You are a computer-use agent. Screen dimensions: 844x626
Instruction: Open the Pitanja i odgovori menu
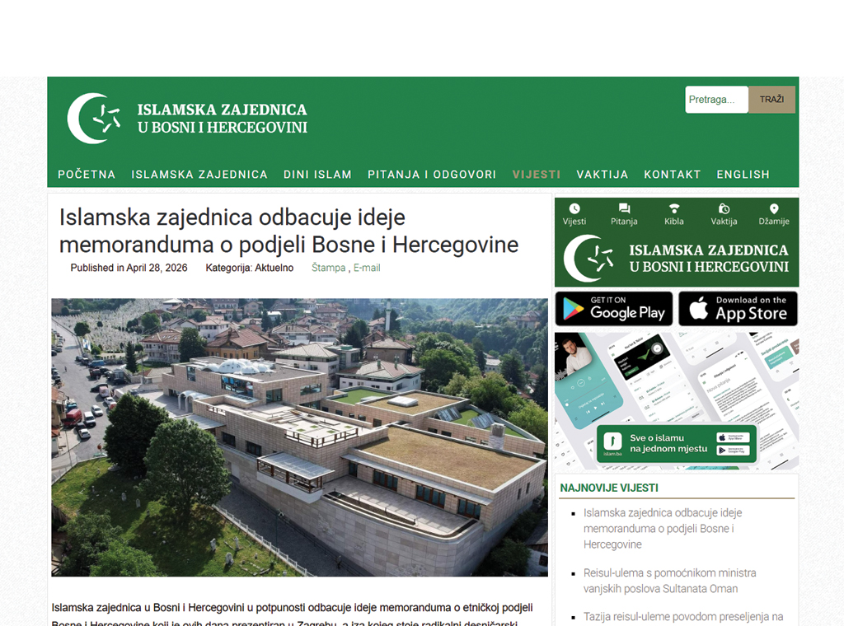[x=432, y=175]
